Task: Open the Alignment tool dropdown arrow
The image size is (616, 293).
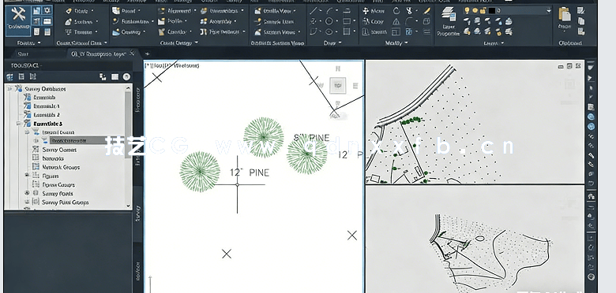Action: point(194,11)
